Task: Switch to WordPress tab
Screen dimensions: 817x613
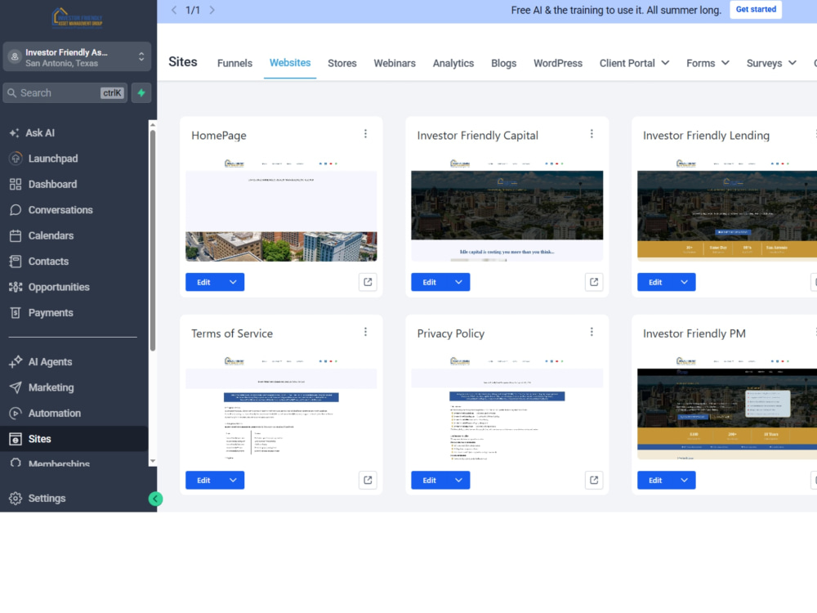Action: [x=558, y=63]
